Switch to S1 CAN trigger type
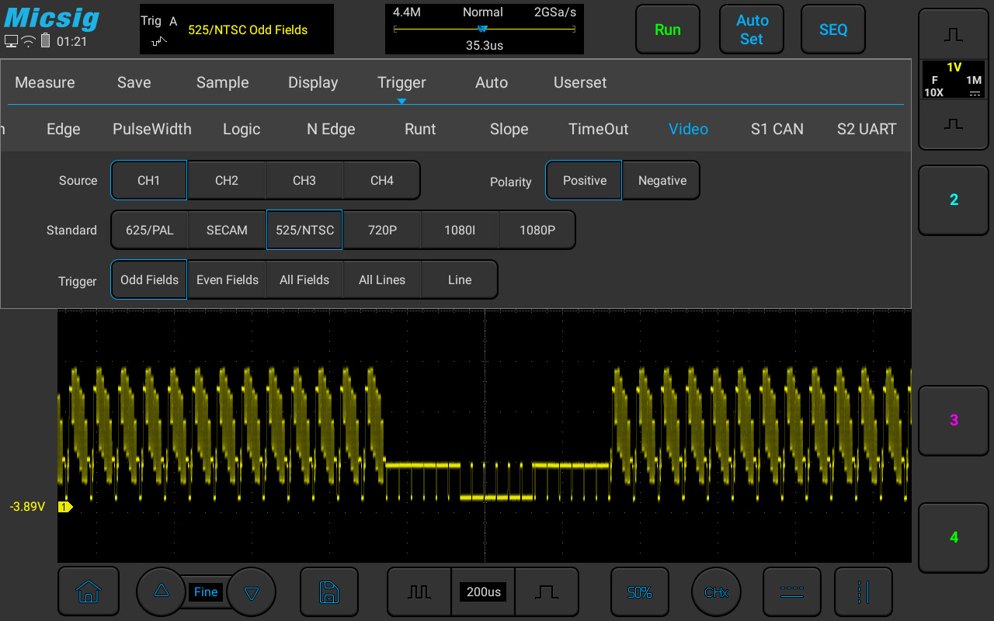Image resolution: width=994 pixels, height=621 pixels. coord(777,129)
